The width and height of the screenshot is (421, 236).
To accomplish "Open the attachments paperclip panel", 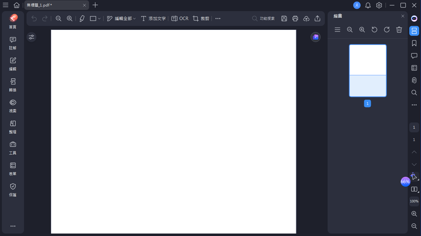I will point(414,80).
